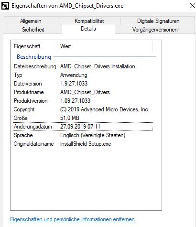
Task: Click the value 'InstallShield Setup.exe'
Action: (x=86, y=144)
